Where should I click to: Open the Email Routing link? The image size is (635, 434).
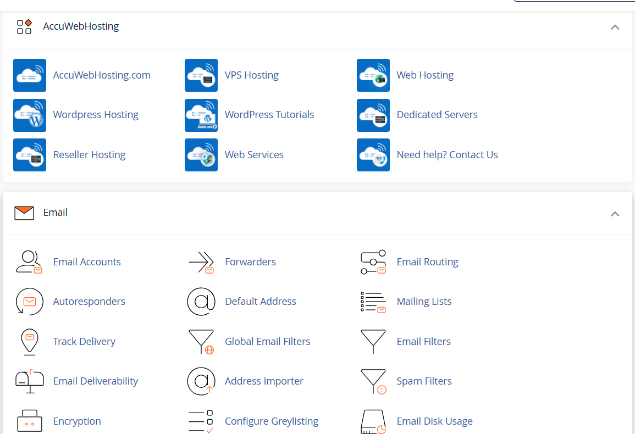427,262
